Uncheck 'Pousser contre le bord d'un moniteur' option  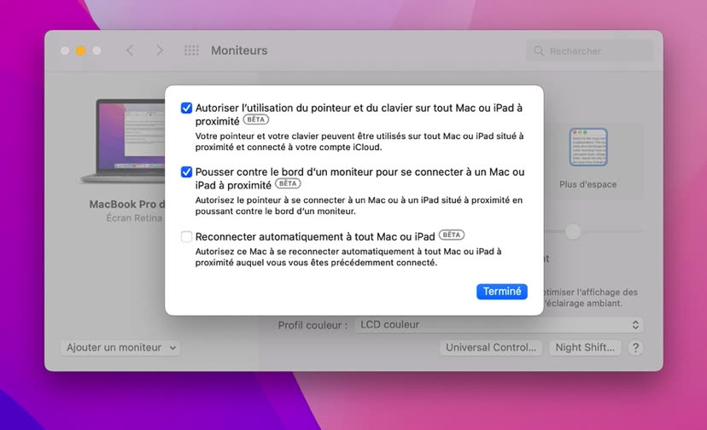click(186, 172)
